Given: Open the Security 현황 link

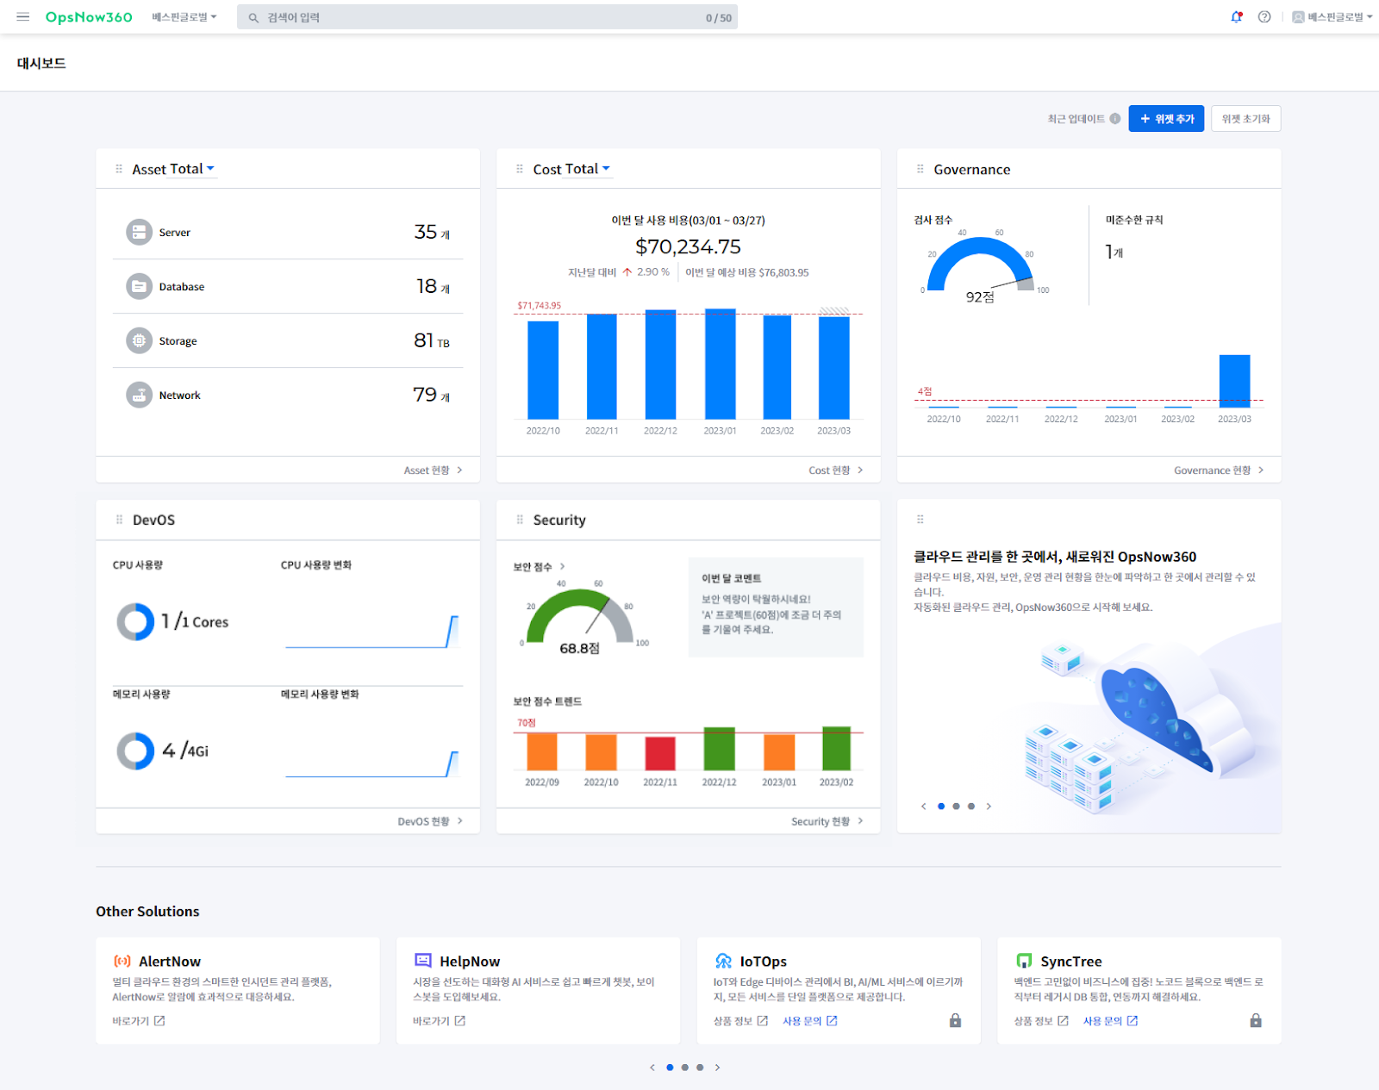Looking at the screenshot, I should point(827,822).
